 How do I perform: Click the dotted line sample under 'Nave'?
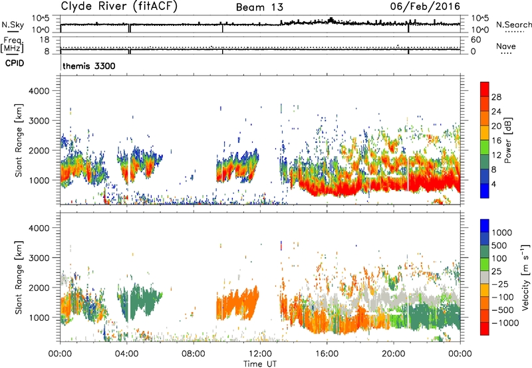point(506,54)
